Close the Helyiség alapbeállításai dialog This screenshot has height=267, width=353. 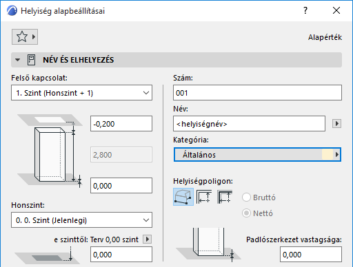(x=336, y=10)
